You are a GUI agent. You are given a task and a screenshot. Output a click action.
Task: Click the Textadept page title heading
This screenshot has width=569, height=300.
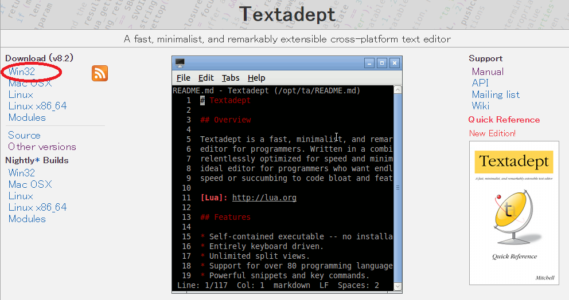[x=287, y=14]
